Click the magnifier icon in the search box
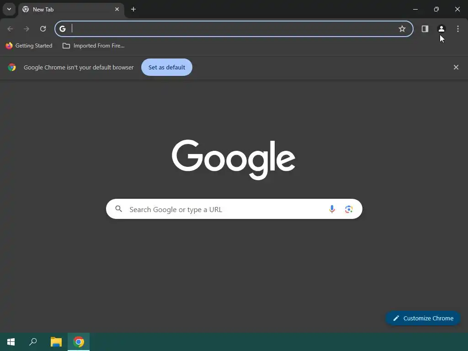Screen dimensions: 468x351 [x=118, y=209]
